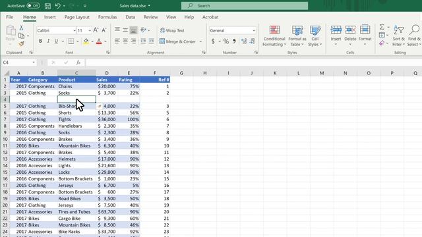Switch to Formulas tab

(107, 17)
